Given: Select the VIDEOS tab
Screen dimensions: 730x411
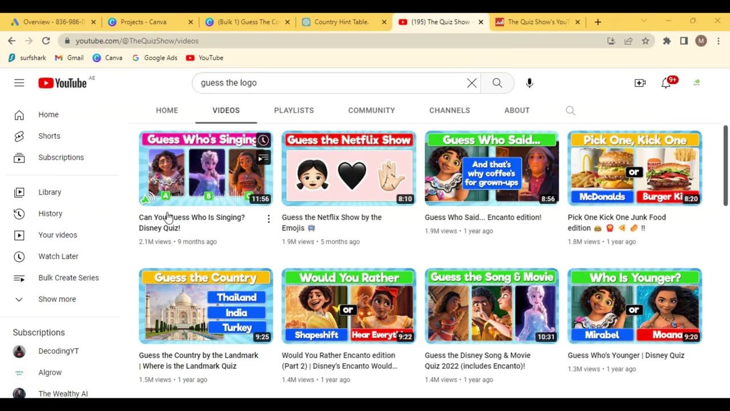Looking at the screenshot, I should 226,111.
